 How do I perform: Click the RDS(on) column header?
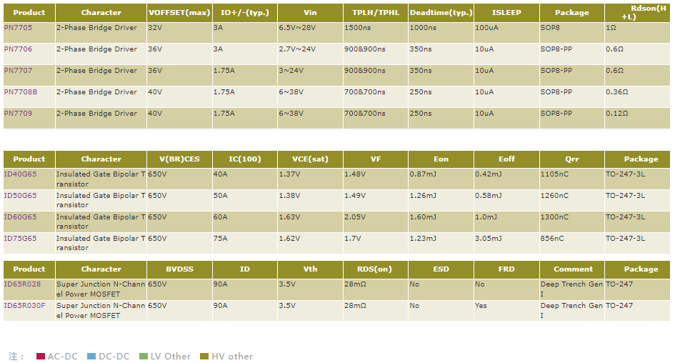pos(374,269)
